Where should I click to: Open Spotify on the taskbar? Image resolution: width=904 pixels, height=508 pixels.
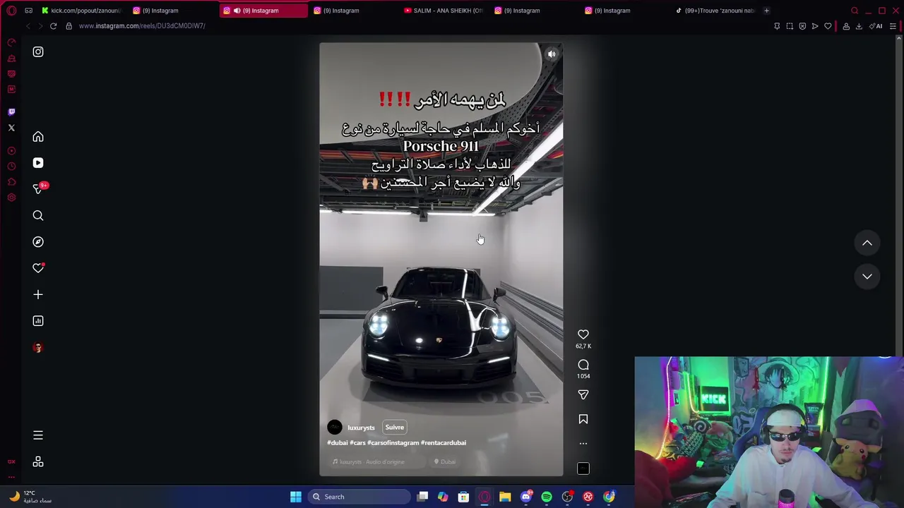pos(547,497)
